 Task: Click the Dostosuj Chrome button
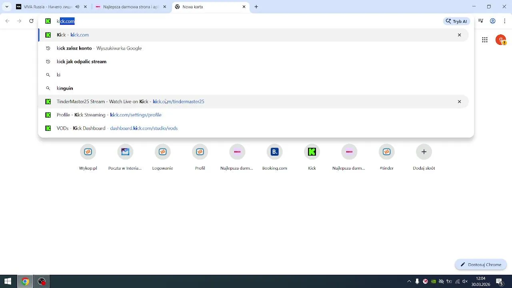click(481, 264)
